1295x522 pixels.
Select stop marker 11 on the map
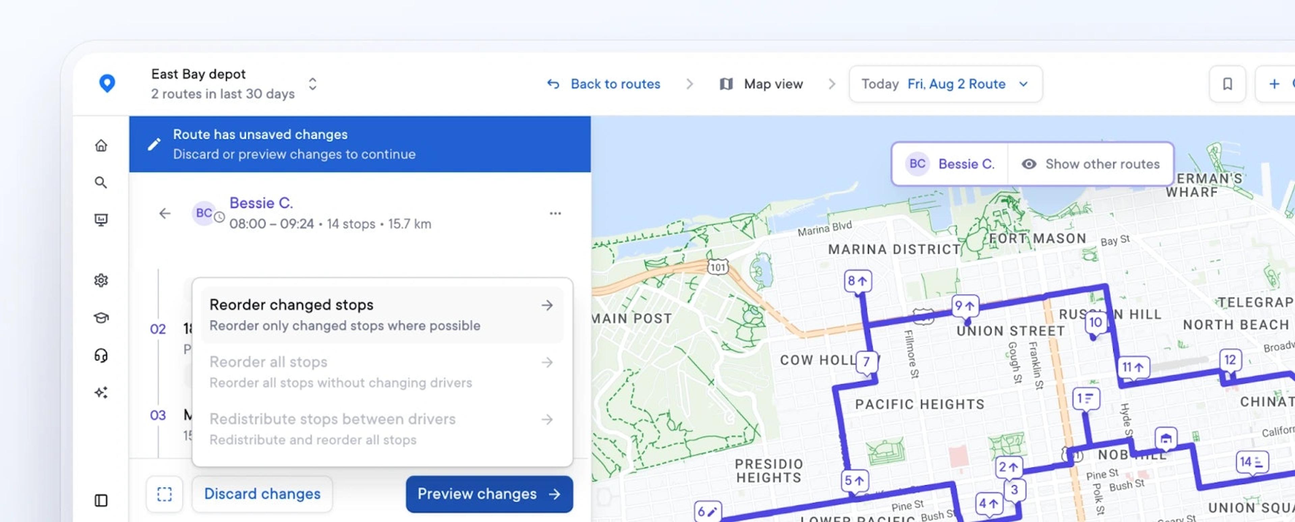click(1133, 367)
